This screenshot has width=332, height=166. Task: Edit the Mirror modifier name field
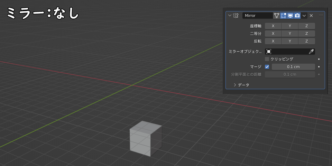[258, 16]
